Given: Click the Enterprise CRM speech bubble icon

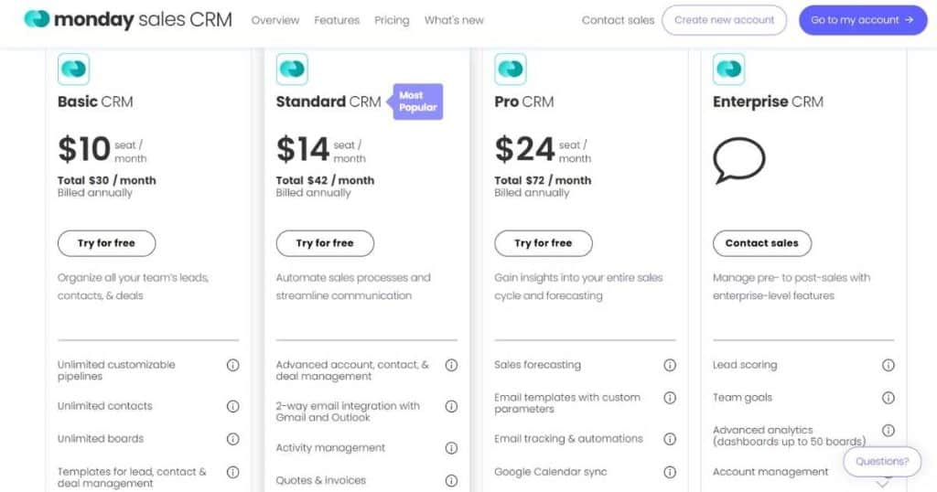Looking at the screenshot, I should 738,159.
